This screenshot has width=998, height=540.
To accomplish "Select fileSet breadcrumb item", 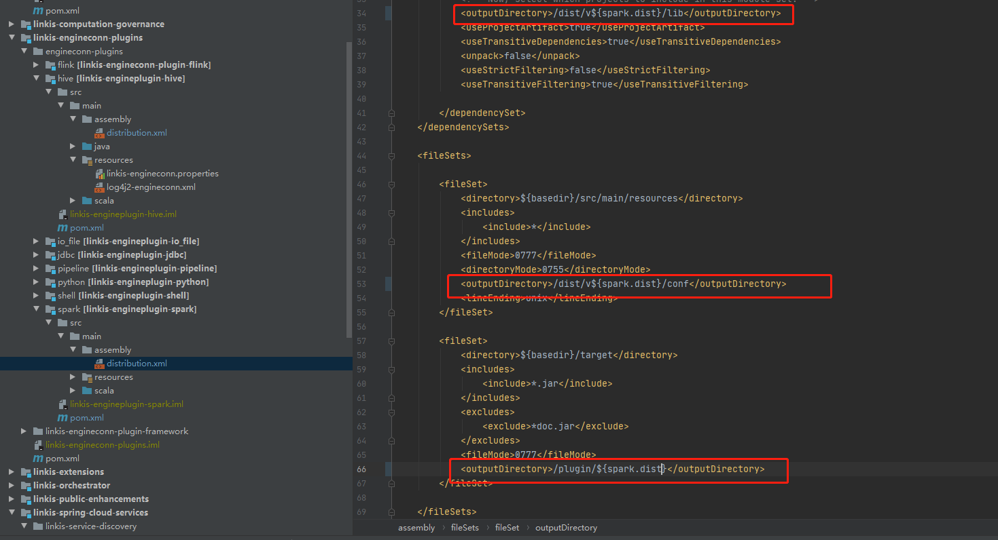I will [507, 528].
